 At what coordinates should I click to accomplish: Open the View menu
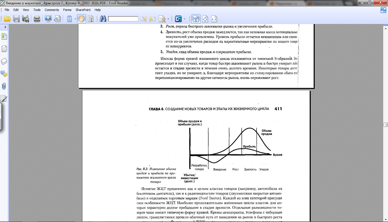[26, 10]
